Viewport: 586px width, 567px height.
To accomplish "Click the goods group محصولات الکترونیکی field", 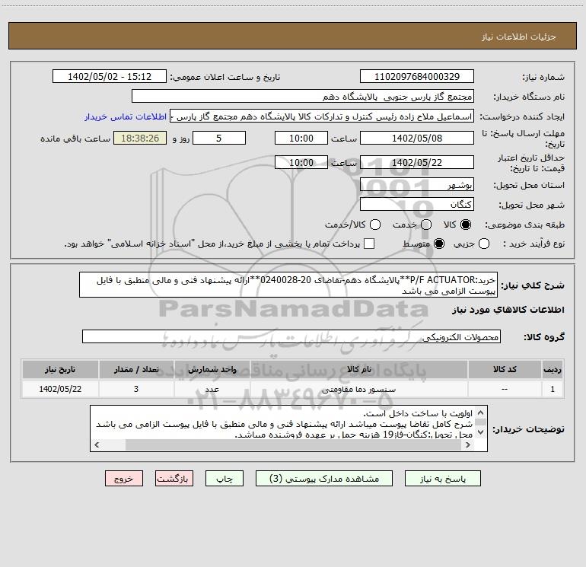I will [x=291, y=336].
